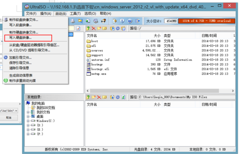239x154 pixels.
Task: Click 取消 button in background dialog
Action: tap(9, 117)
